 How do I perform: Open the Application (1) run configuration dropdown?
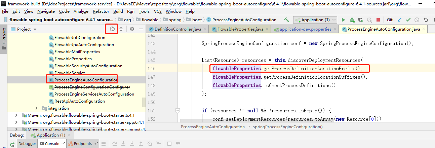coord(315,20)
